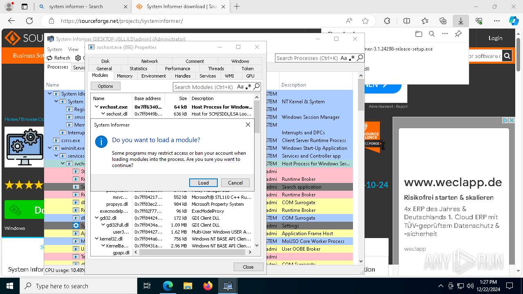The width and height of the screenshot is (523, 294).
Task: Open File Explorer from the taskbar
Action: click(x=188, y=286)
